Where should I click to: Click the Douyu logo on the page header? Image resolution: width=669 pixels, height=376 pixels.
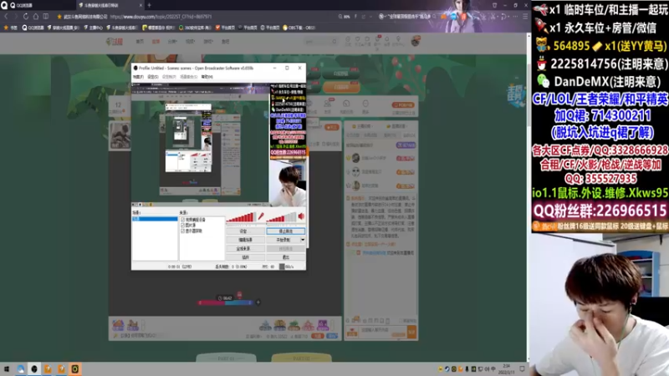115,41
